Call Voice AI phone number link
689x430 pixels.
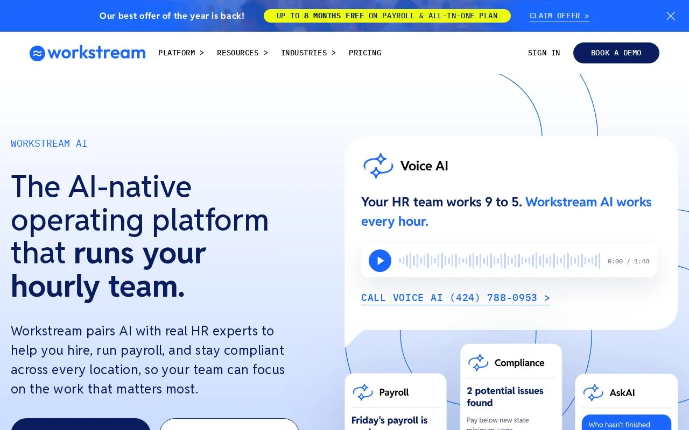[455, 298]
